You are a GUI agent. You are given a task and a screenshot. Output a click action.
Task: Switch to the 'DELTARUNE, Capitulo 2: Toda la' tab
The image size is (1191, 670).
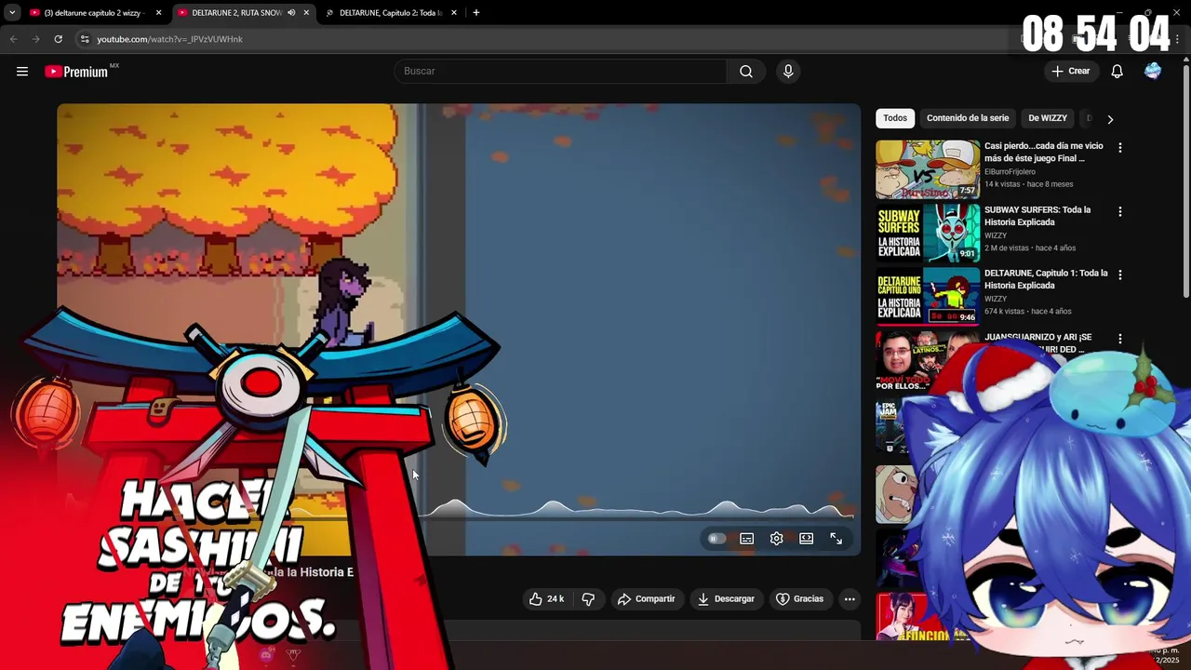391,13
